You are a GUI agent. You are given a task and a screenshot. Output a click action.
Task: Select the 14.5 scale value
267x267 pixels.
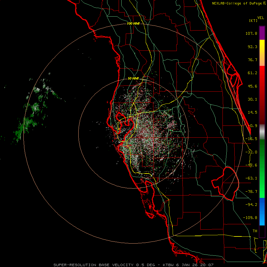tap(252, 112)
